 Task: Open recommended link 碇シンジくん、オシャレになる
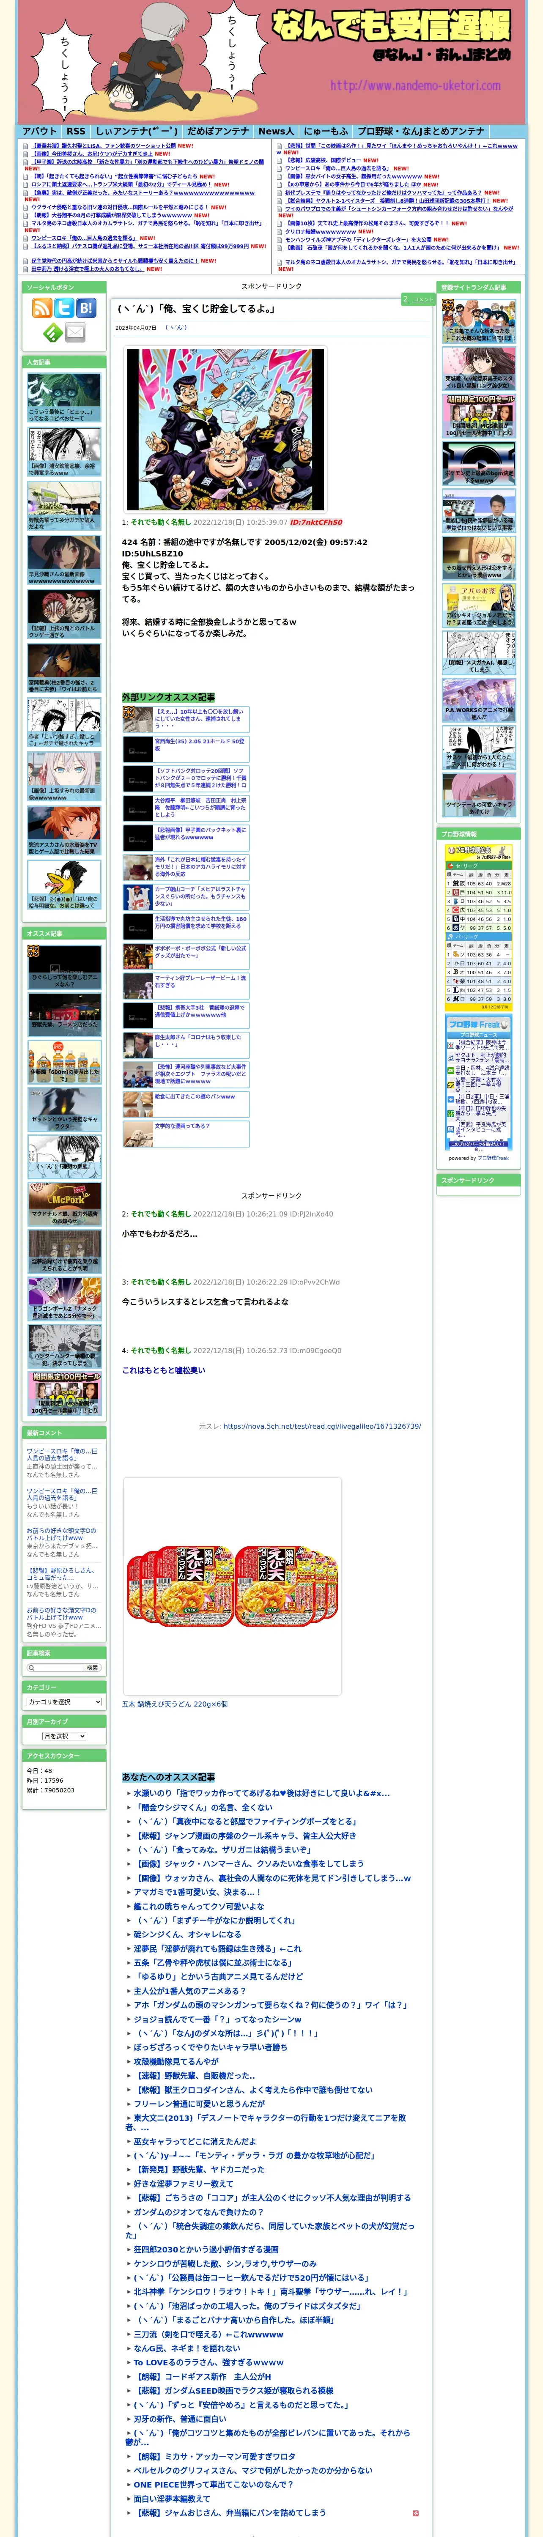click(x=187, y=1934)
